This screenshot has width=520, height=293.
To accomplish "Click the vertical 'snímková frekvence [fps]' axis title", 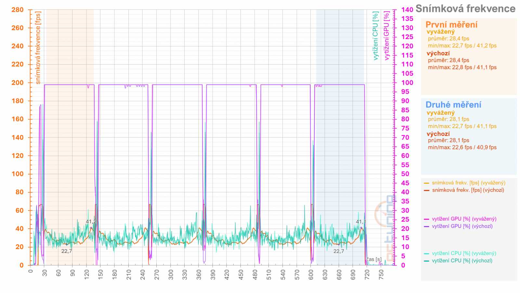I will click(38, 48).
